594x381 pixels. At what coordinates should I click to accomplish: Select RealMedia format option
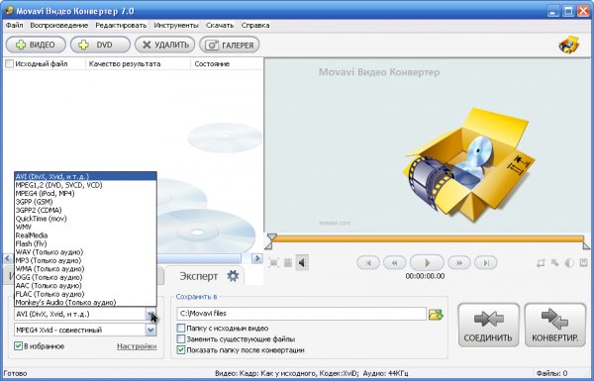(85, 236)
